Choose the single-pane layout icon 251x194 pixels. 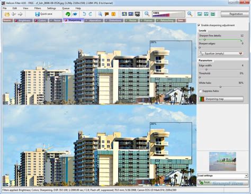coord(200,14)
